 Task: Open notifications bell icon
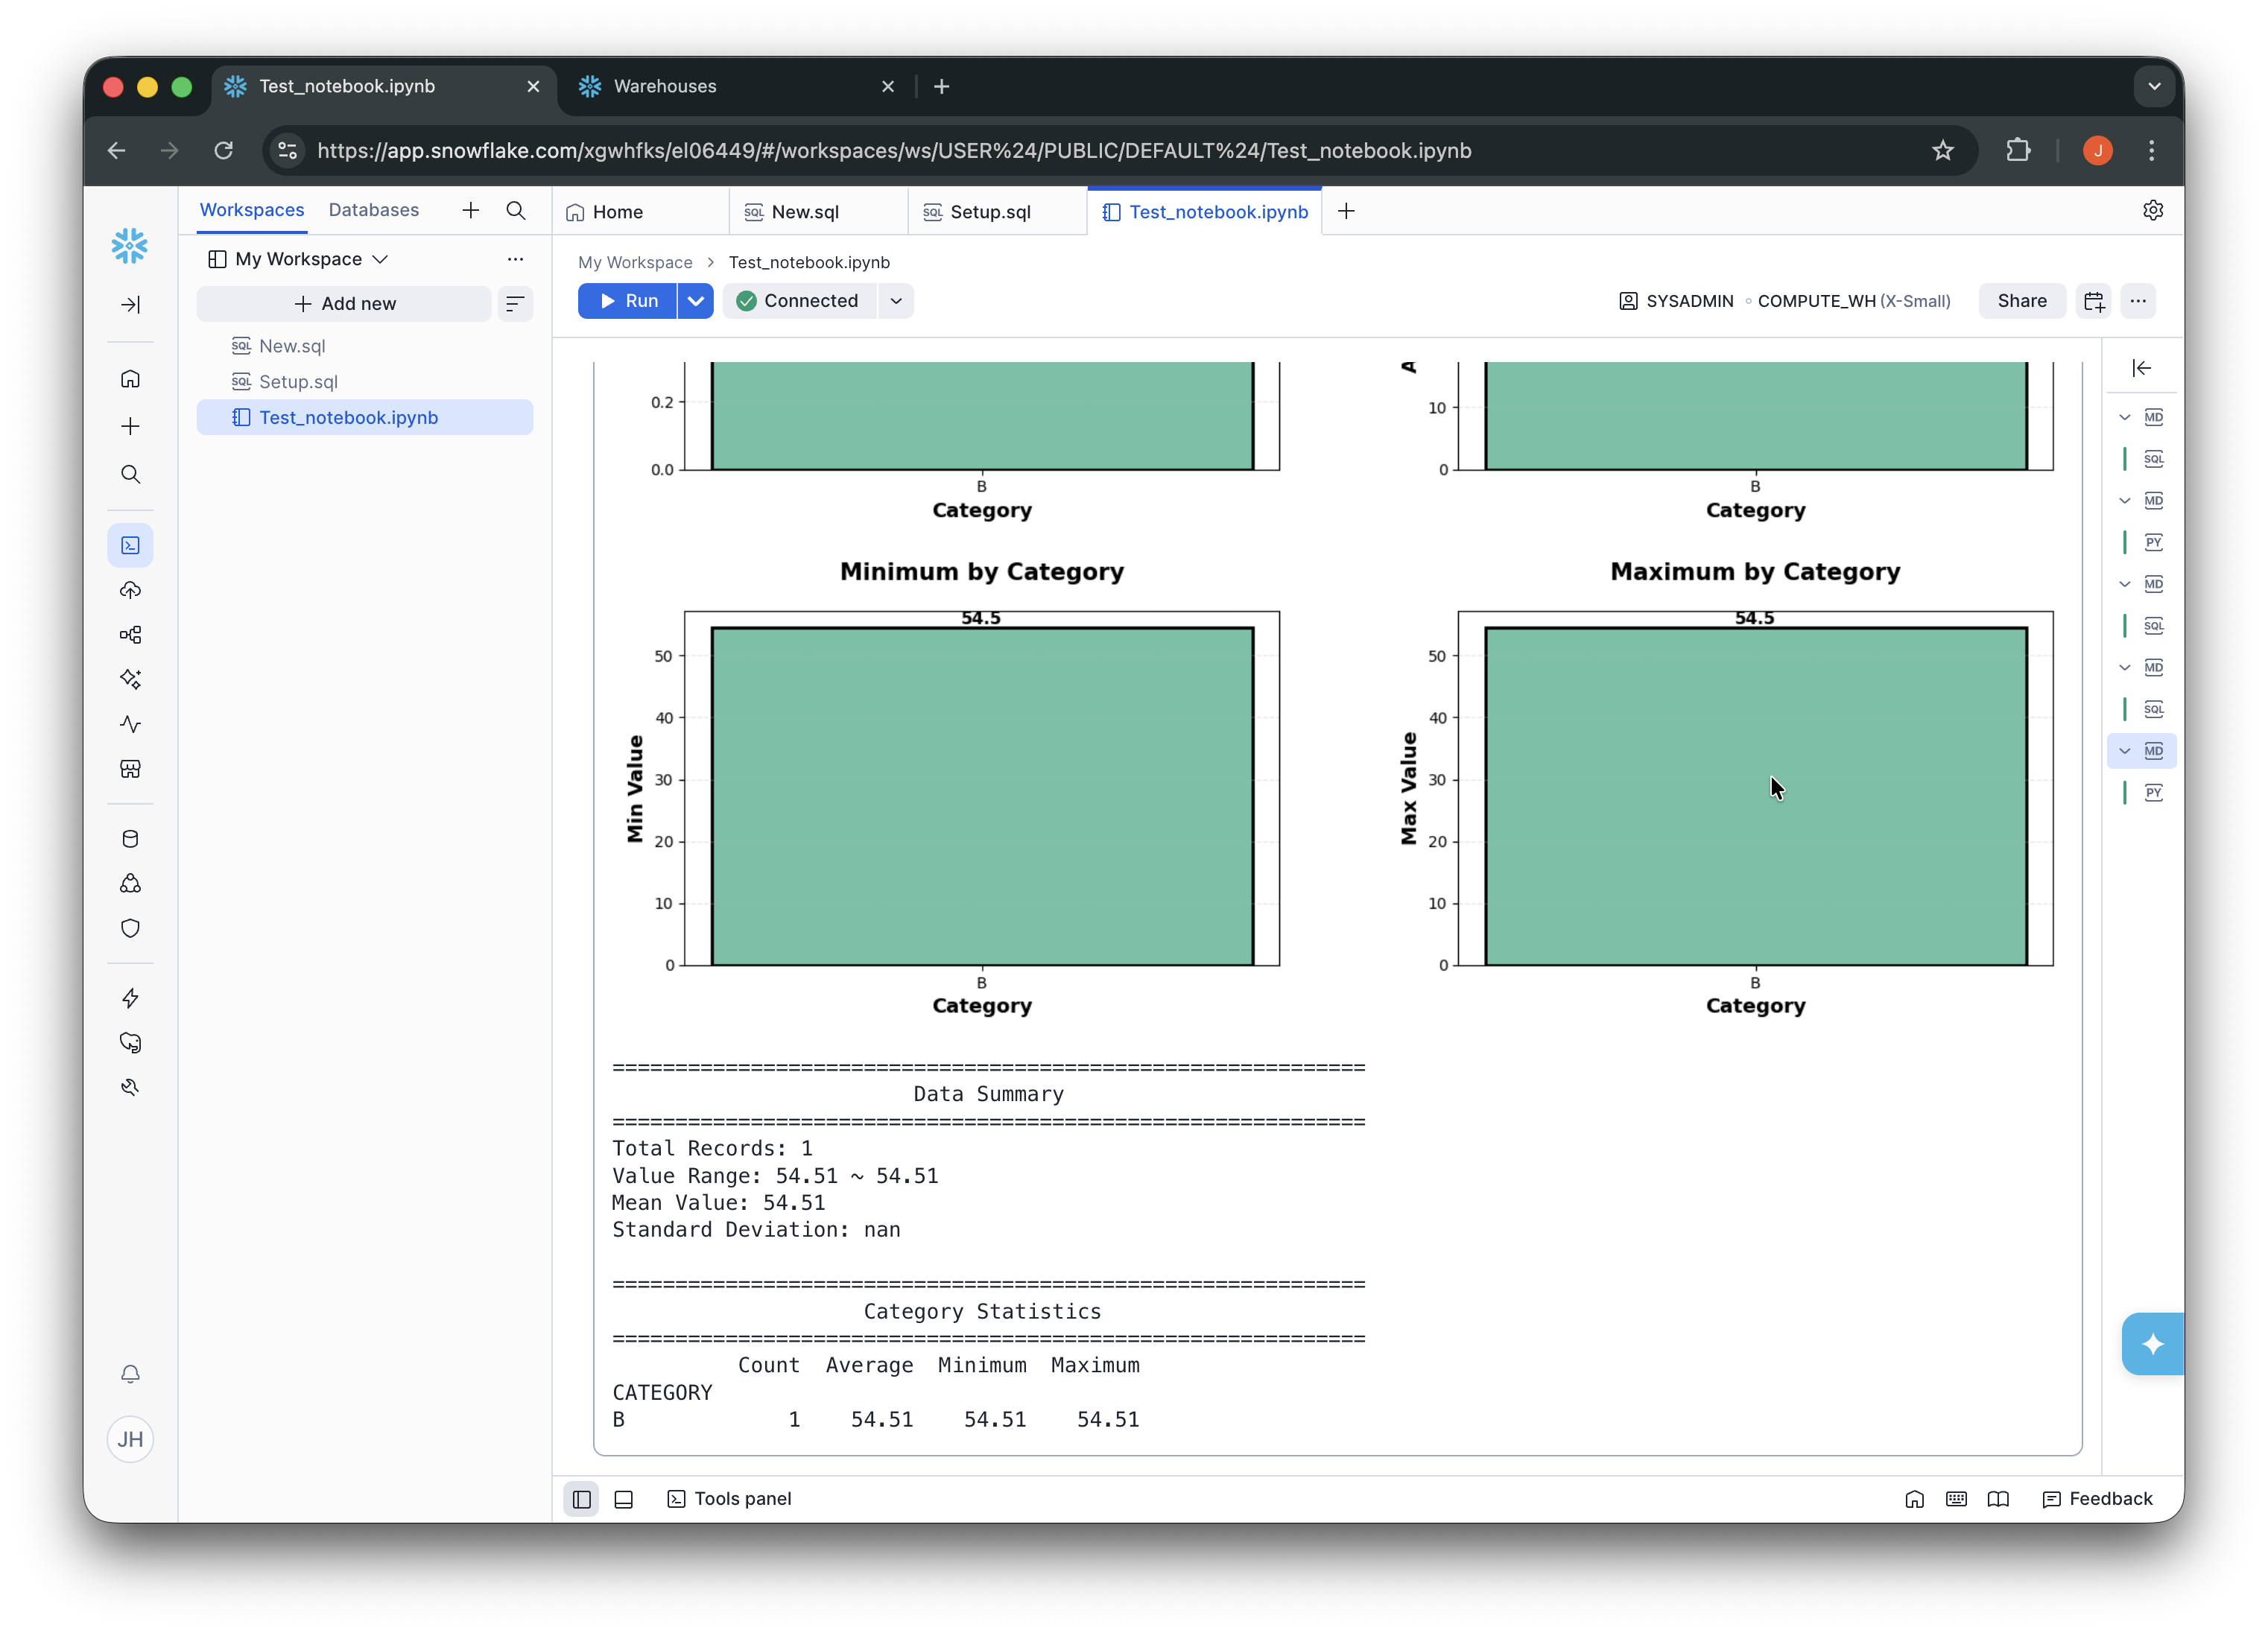click(130, 1374)
